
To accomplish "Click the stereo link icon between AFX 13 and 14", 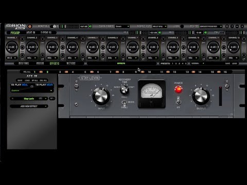I will tap(193, 72).
